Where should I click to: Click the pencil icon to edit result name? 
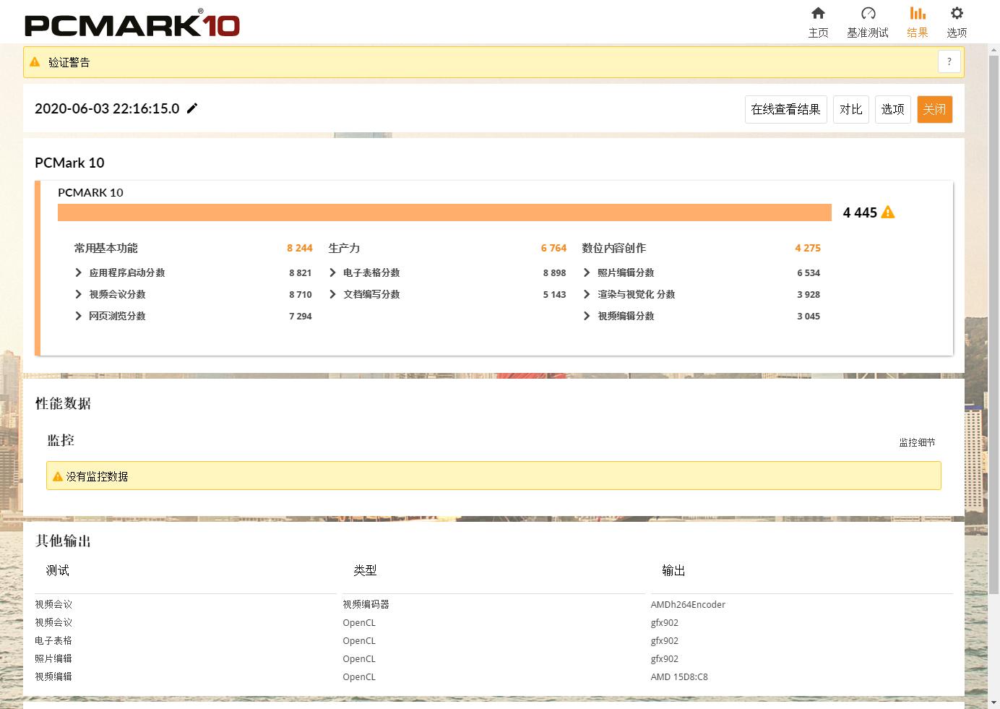click(x=192, y=108)
